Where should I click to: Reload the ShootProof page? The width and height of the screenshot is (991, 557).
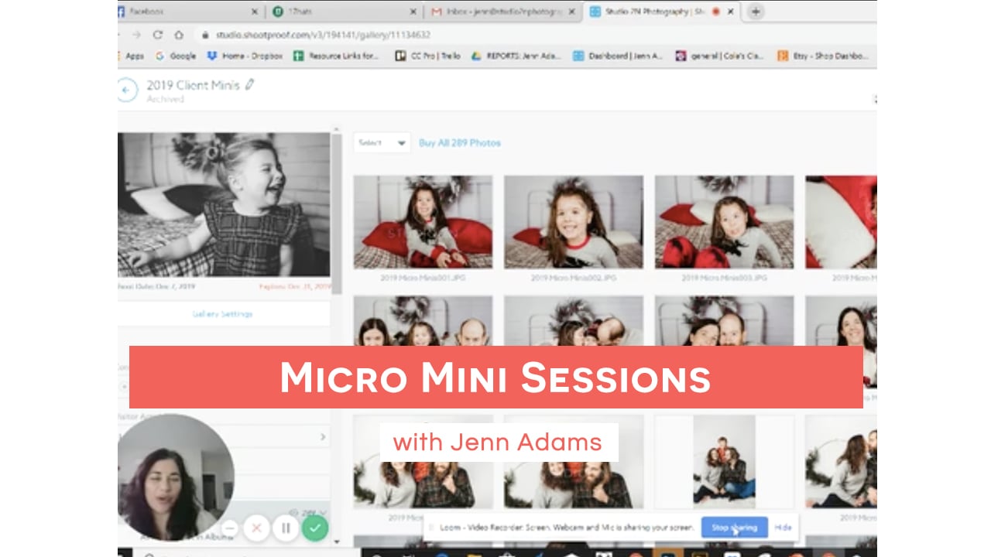pos(158,35)
